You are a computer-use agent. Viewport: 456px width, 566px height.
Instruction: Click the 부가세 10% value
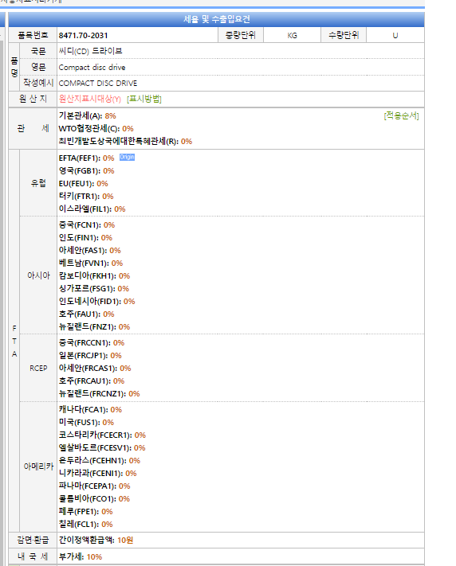click(81, 556)
